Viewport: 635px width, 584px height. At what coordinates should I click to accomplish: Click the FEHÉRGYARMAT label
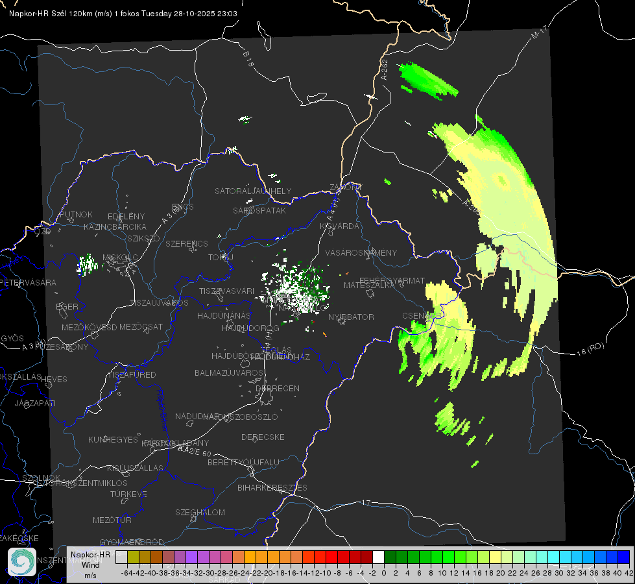[x=392, y=280]
